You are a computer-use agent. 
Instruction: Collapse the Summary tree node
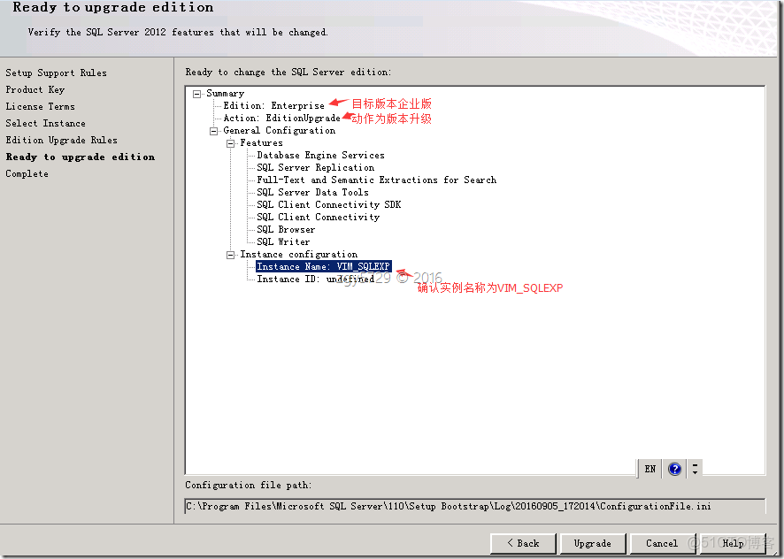[196, 92]
